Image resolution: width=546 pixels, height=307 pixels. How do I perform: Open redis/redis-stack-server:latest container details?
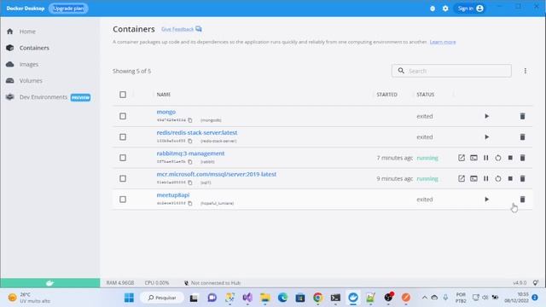point(197,133)
